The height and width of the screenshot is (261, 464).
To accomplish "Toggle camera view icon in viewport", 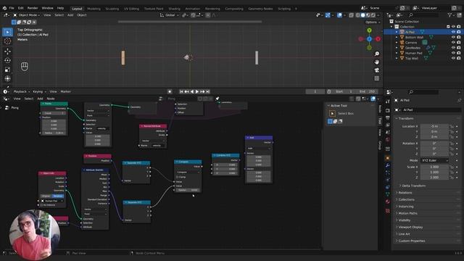I will point(377,70).
